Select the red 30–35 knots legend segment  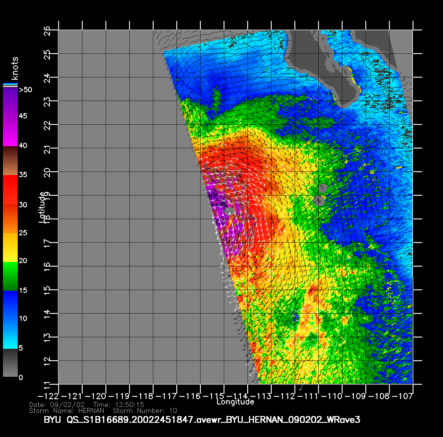click(x=10, y=190)
